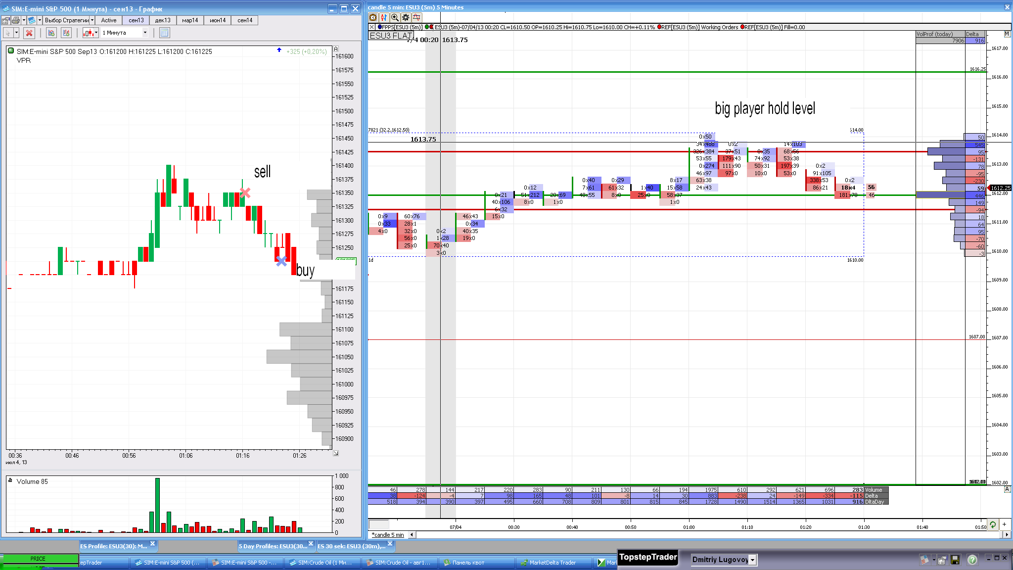Close the 5 Day Profiles minimized window
Screen dimensions: 1013x570
coord(311,544)
